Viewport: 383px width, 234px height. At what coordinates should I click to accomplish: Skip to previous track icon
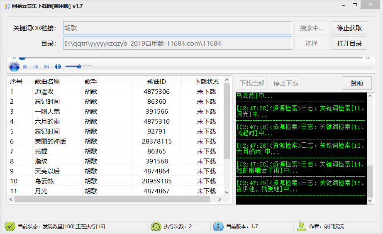pyautogui.click(x=36, y=66)
